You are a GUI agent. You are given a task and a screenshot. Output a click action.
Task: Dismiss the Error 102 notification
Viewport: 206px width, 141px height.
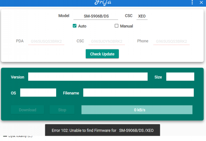pyautogui.click(x=102, y=130)
